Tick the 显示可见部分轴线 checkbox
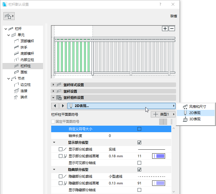 [x=139, y=163]
